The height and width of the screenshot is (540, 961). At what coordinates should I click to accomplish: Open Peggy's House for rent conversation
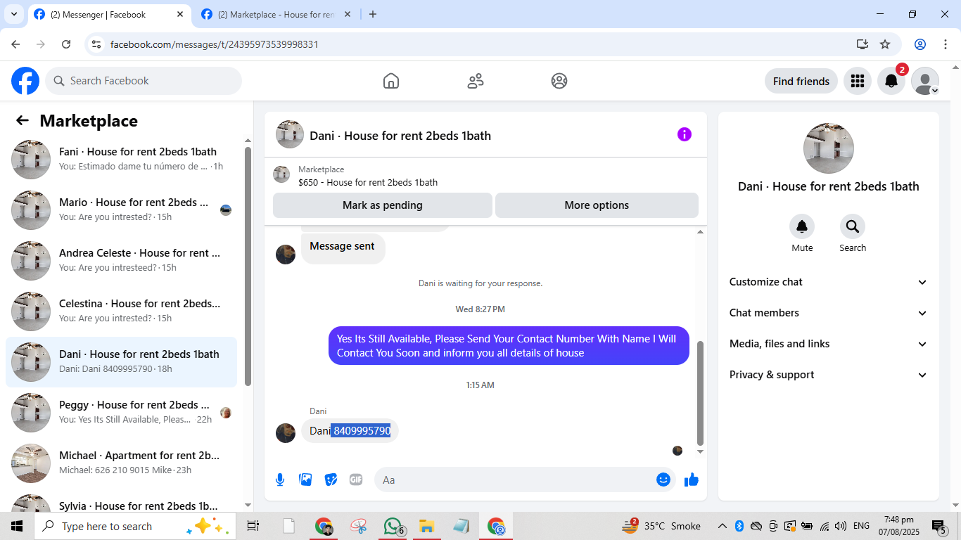[121, 413]
